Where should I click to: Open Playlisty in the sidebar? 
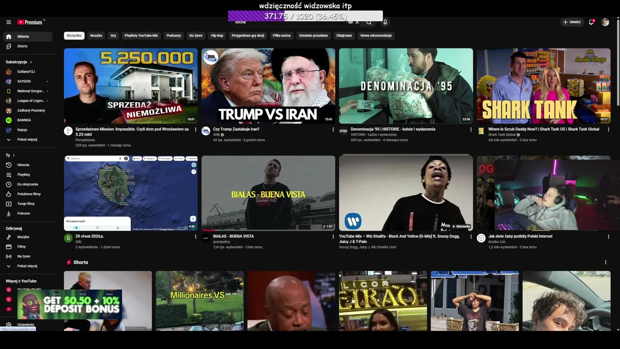(28, 174)
